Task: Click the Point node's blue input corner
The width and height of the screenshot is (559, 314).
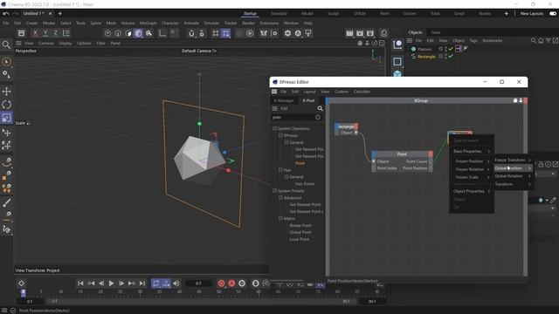Action: point(374,154)
